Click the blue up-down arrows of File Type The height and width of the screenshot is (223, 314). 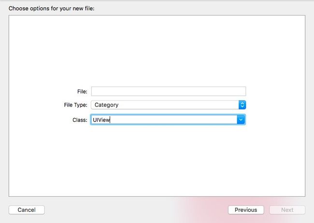pos(242,105)
